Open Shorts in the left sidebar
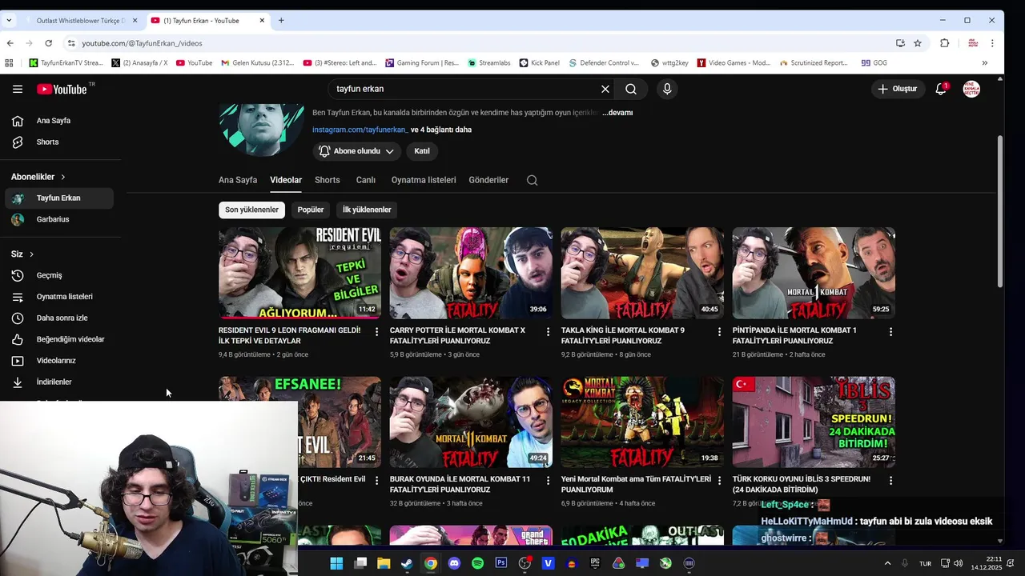The width and height of the screenshot is (1025, 576). [x=59, y=142]
